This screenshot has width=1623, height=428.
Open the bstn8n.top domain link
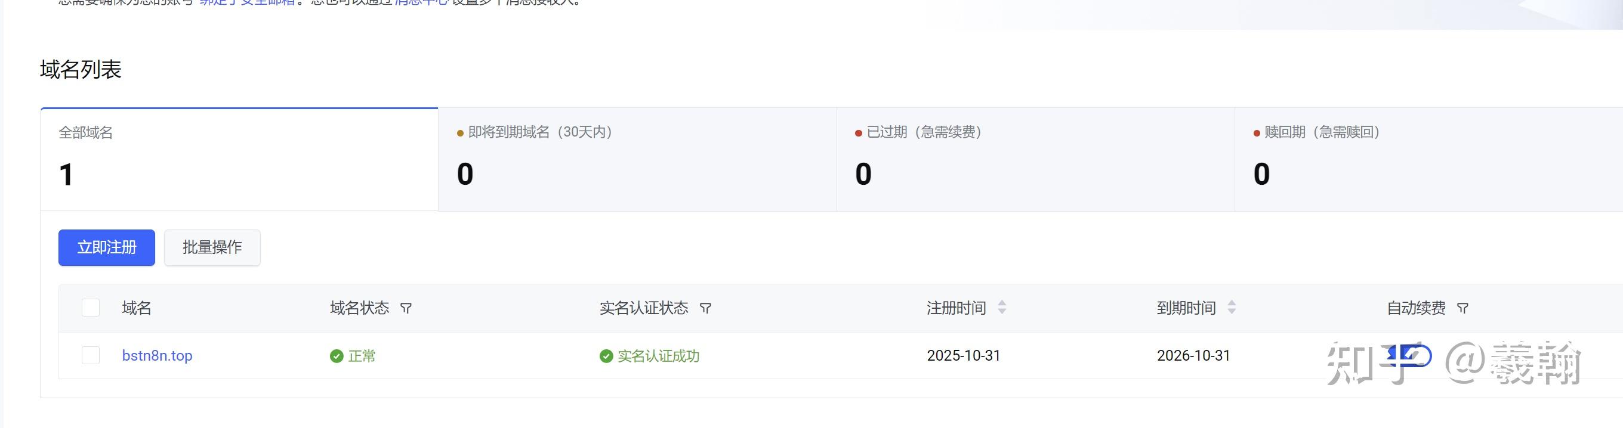point(157,356)
